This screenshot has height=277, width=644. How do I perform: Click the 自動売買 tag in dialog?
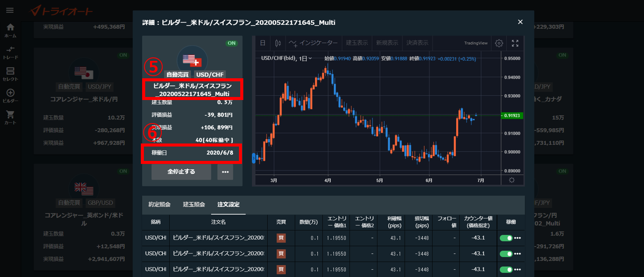click(177, 74)
